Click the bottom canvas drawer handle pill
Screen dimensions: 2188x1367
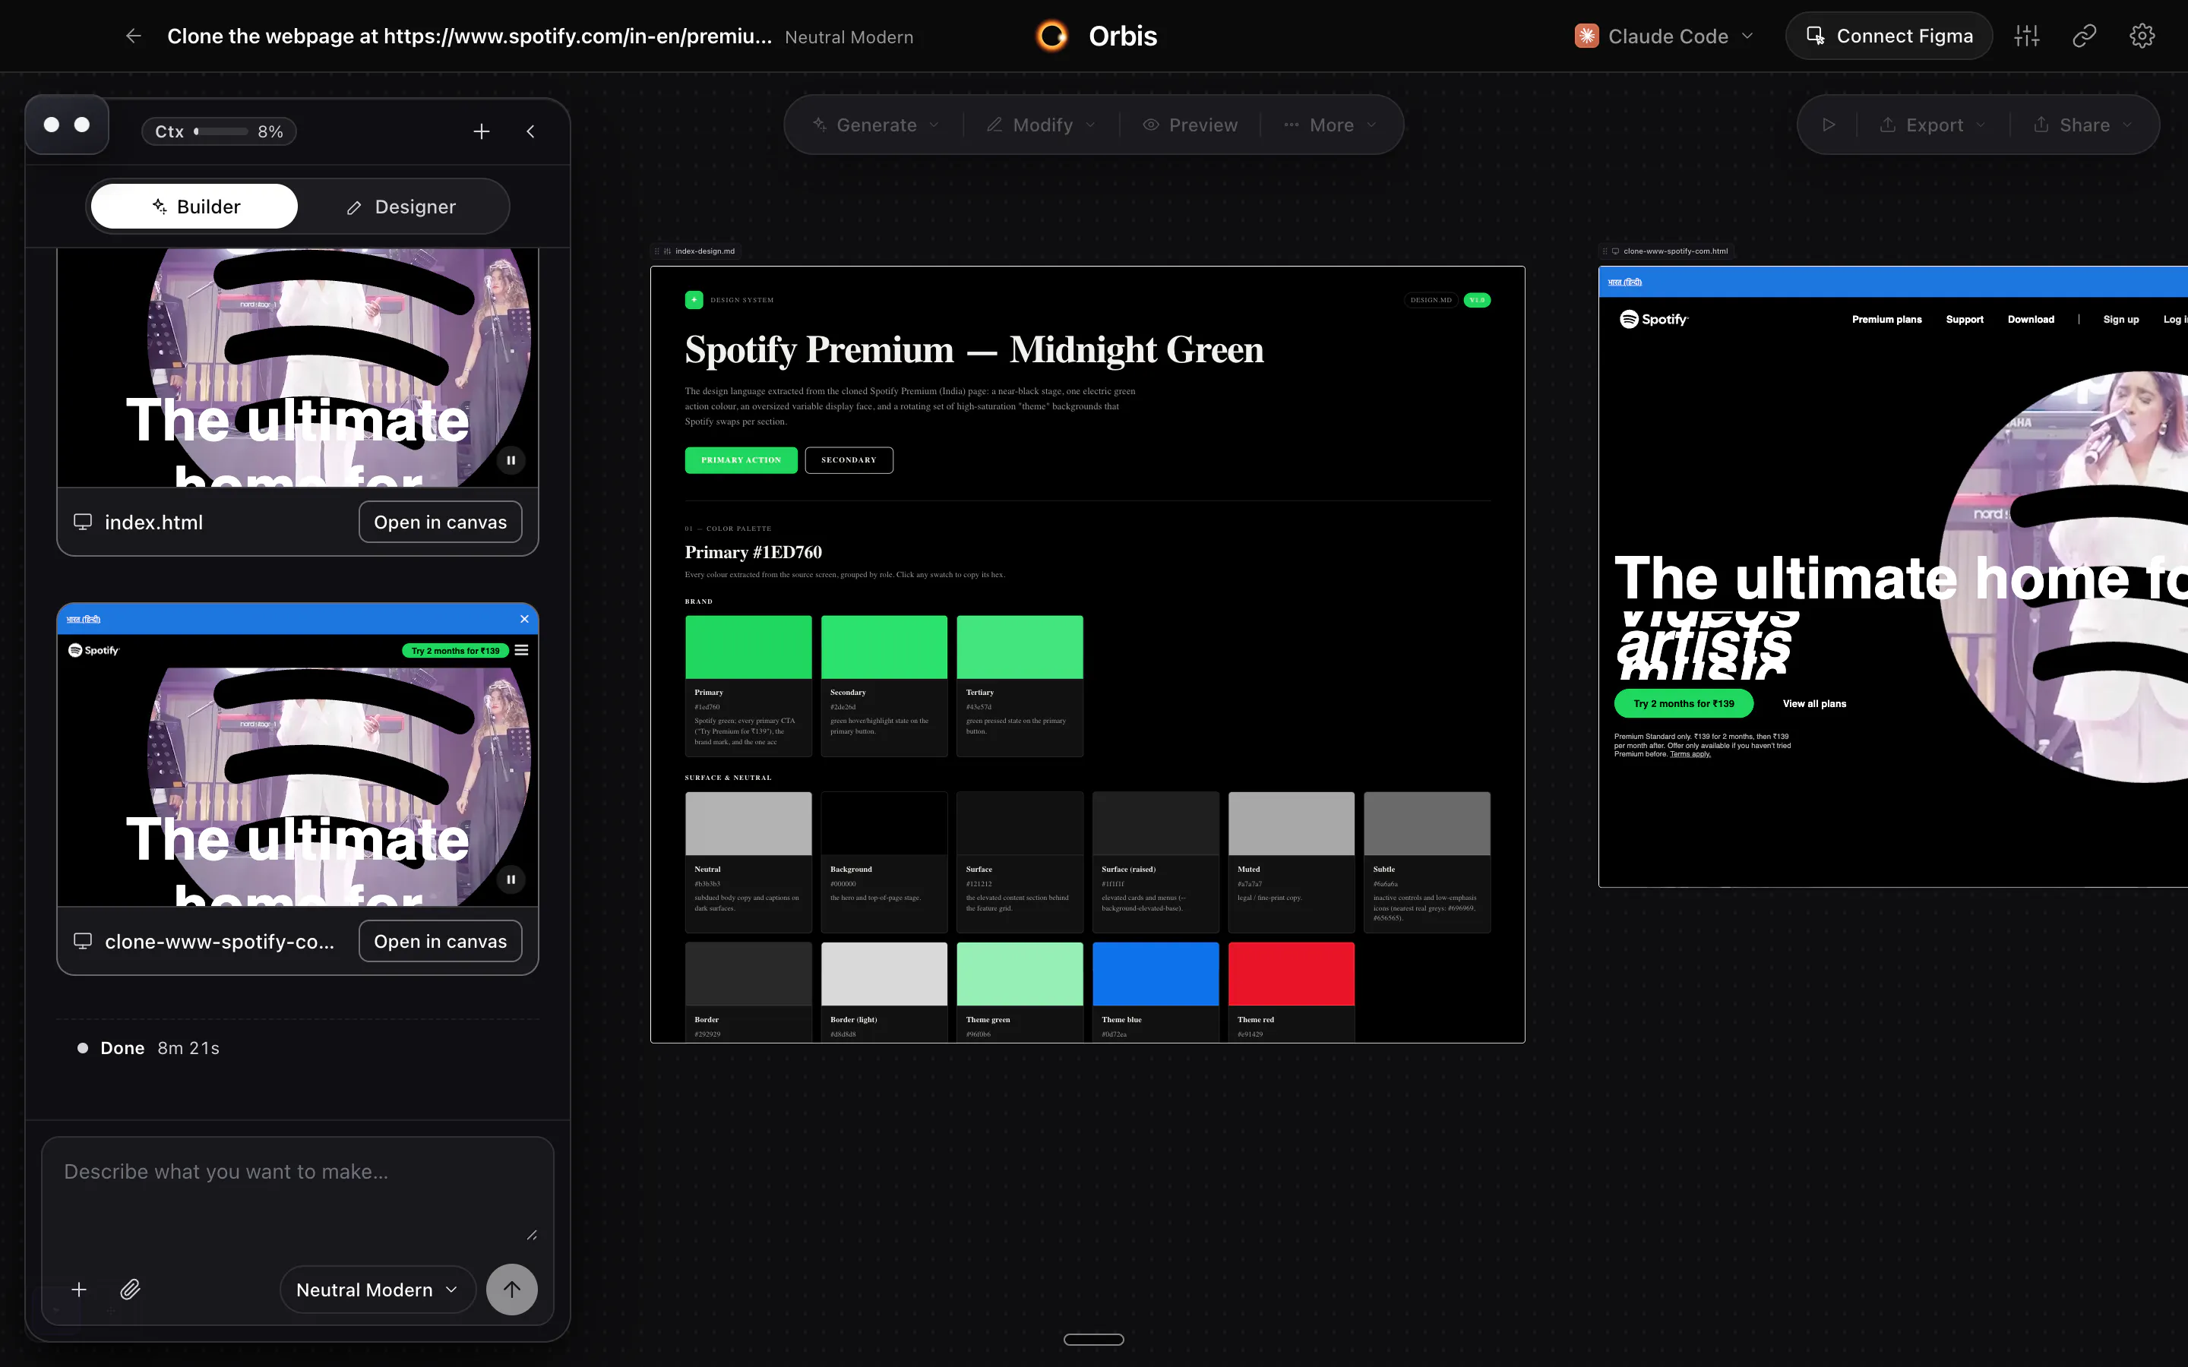[x=1093, y=1339]
